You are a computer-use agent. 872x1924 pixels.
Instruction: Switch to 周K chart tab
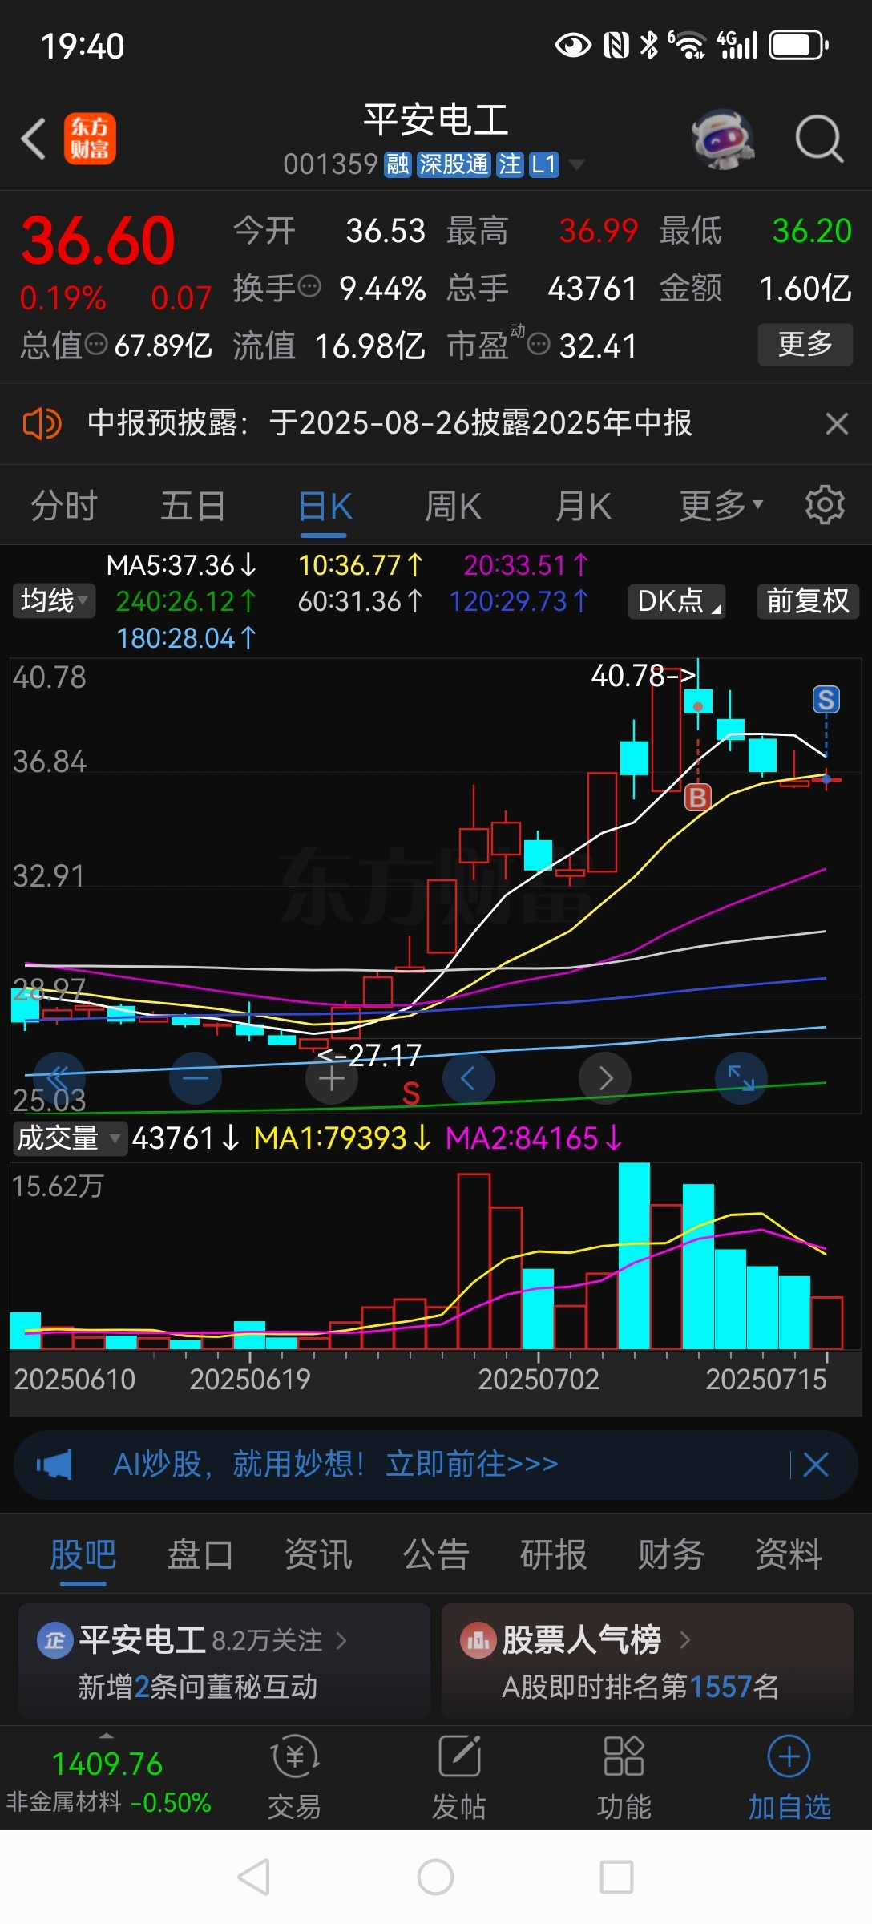point(453,506)
